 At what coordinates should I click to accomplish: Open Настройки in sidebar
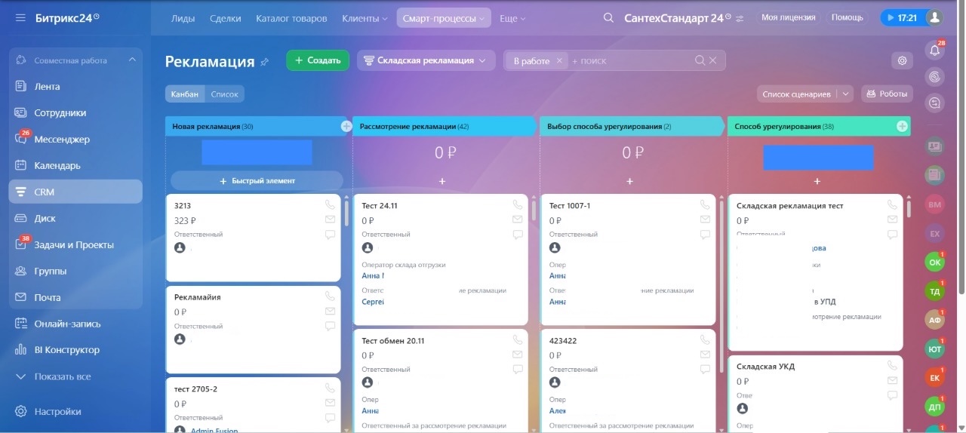pyautogui.click(x=75, y=412)
